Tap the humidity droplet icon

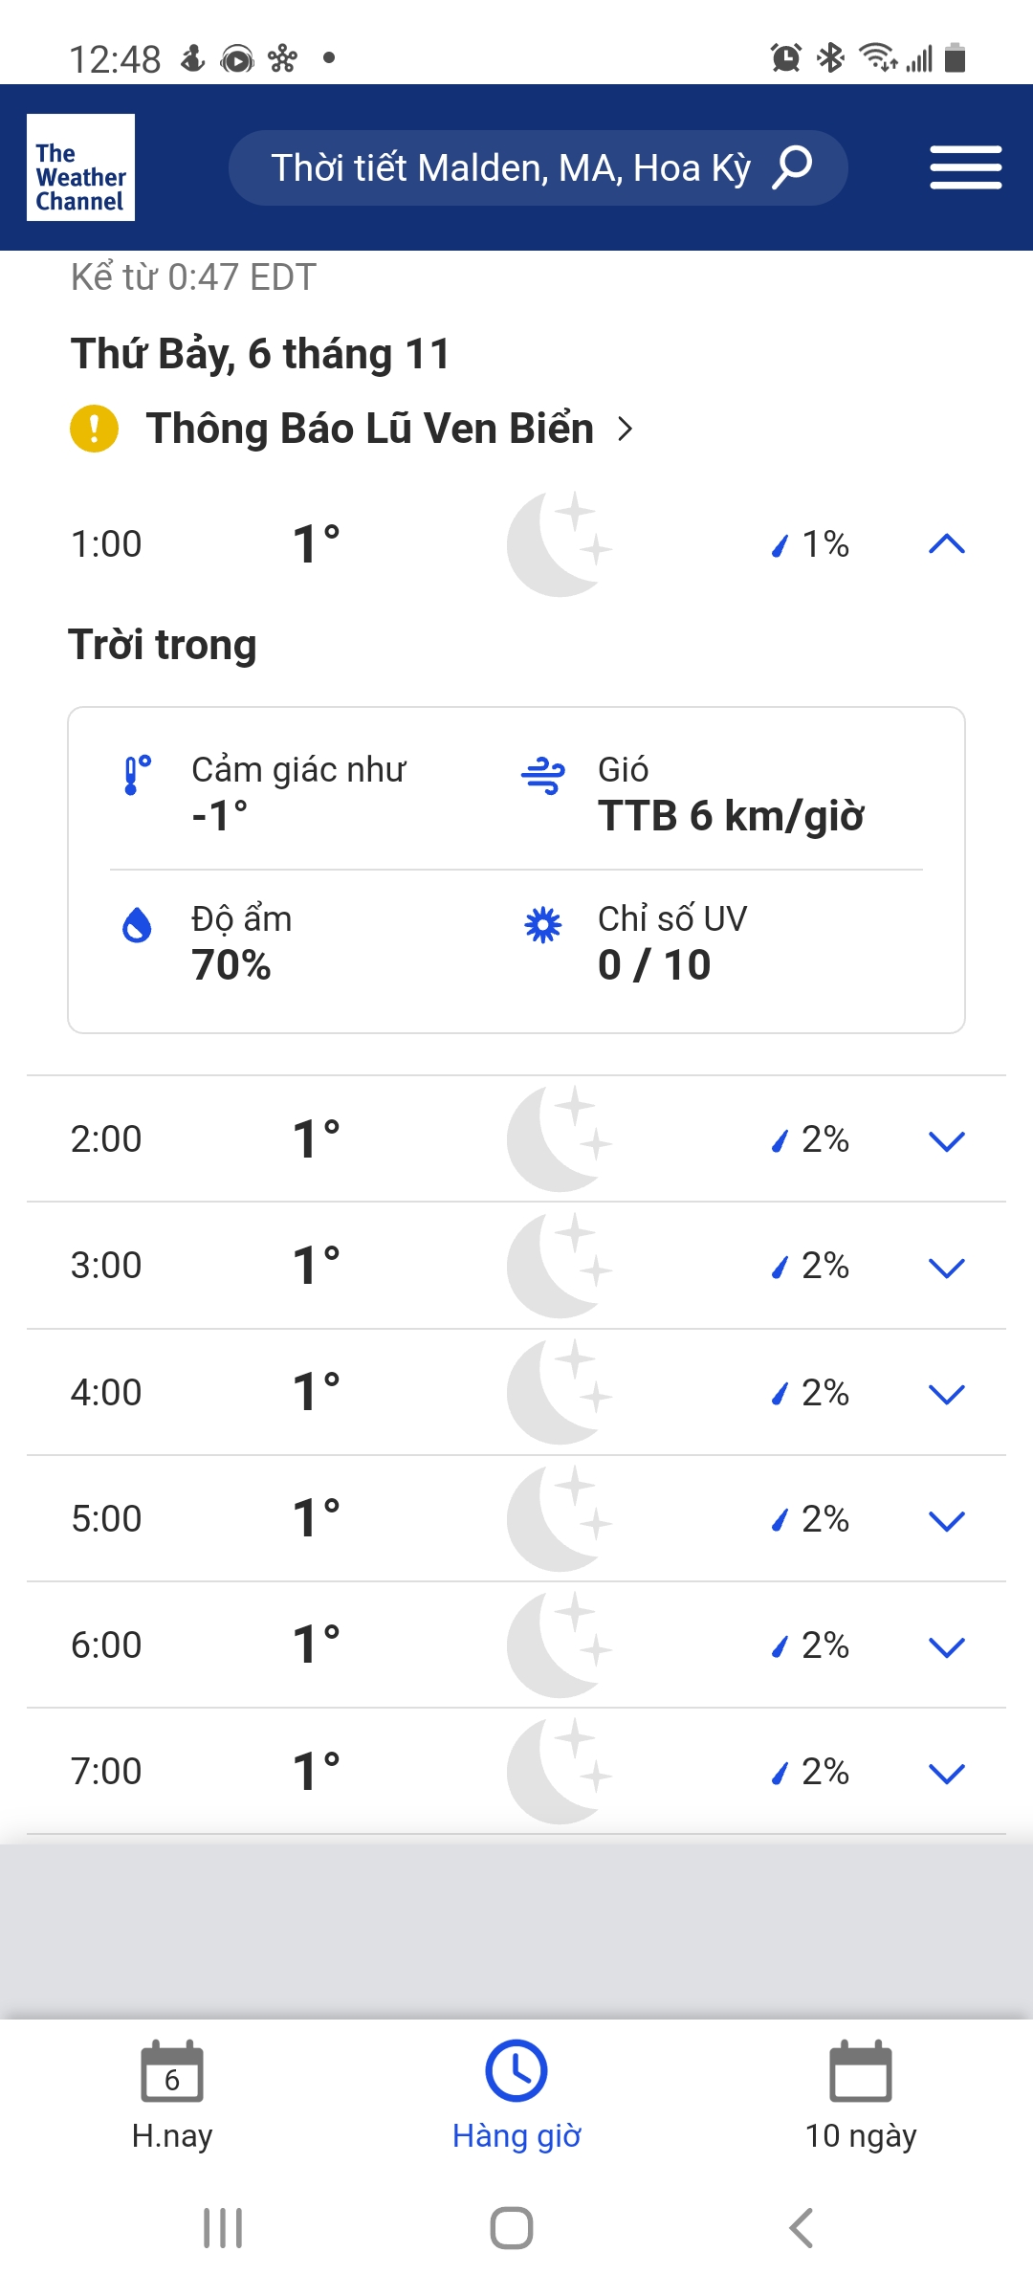[138, 925]
